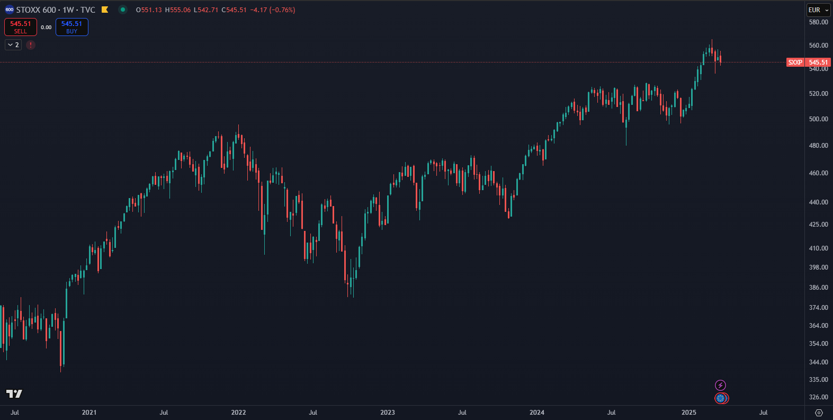Click the 0.00 spread value between Sell and Buy
Image resolution: width=833 pixels, height=420 pixels.
click(x=46, y=28)
